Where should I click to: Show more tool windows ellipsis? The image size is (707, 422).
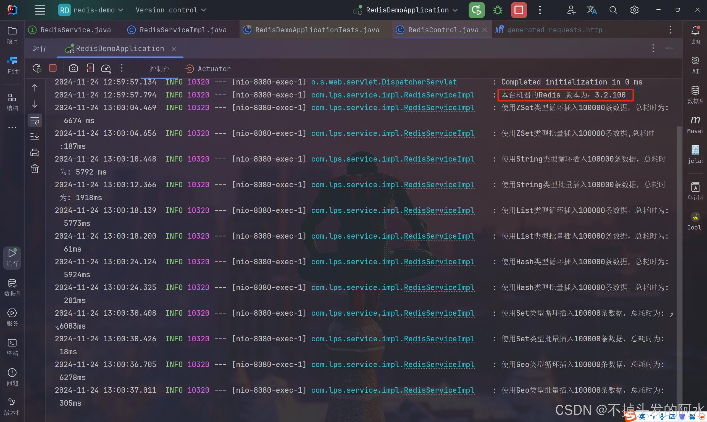click(12, 127)
